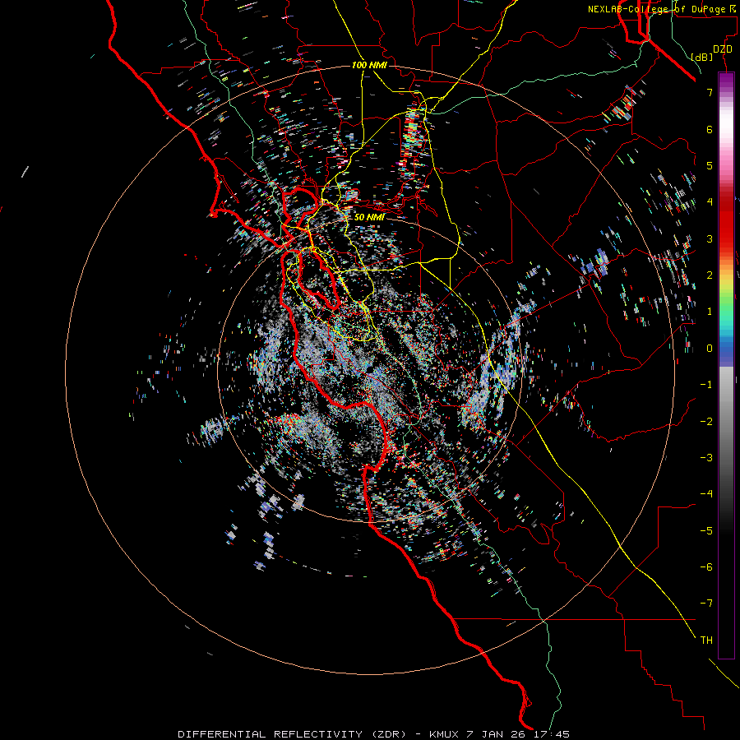This screenshot has width=740, height=740.
Task: Click the "3" value on the color scale
Action: pyautogui.click(x=710, y=238)
